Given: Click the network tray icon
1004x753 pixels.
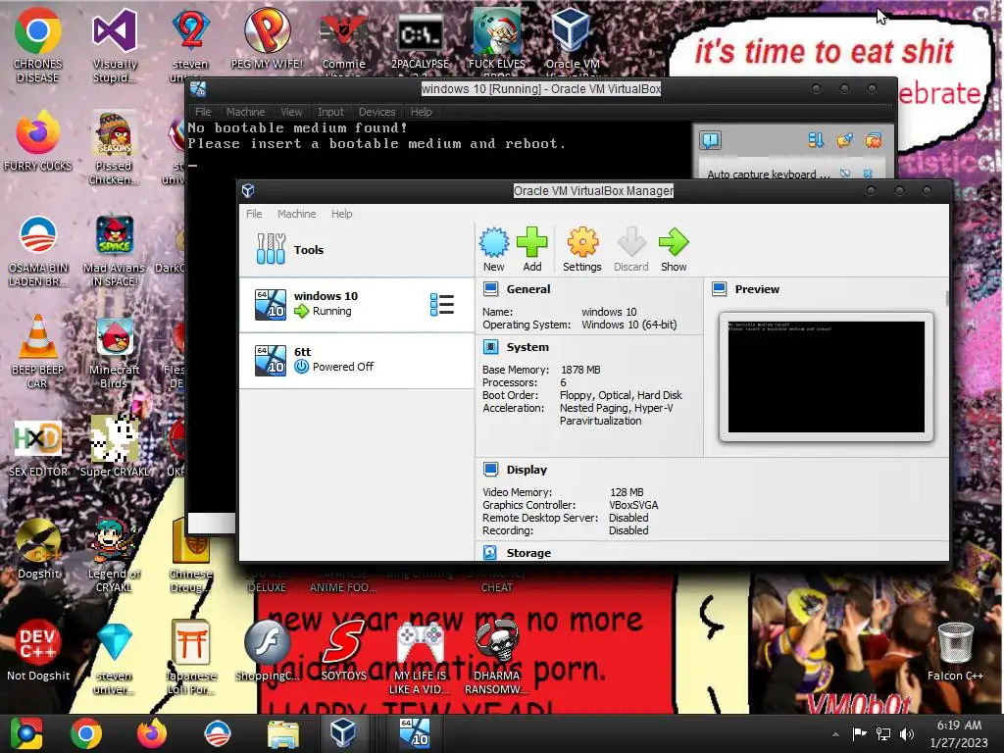Looking at the screenshot, I should pyautogui.click(x=883, y=733).
